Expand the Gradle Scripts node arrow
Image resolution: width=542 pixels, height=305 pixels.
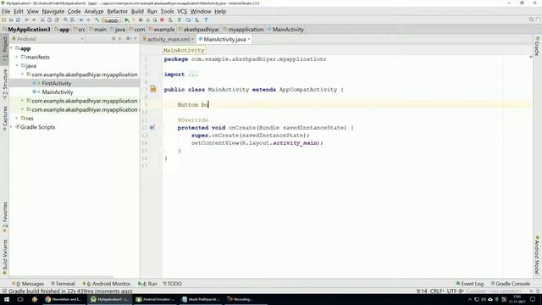(x=12, y=127)
